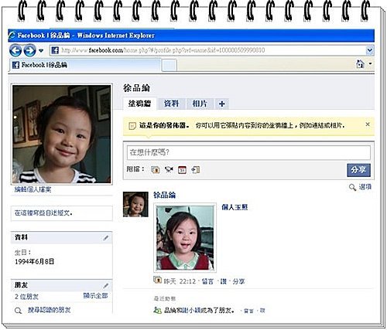Click the browser Back arrow button
The width and height of the screenshot is (387, 330).
[x=15, y=50]
